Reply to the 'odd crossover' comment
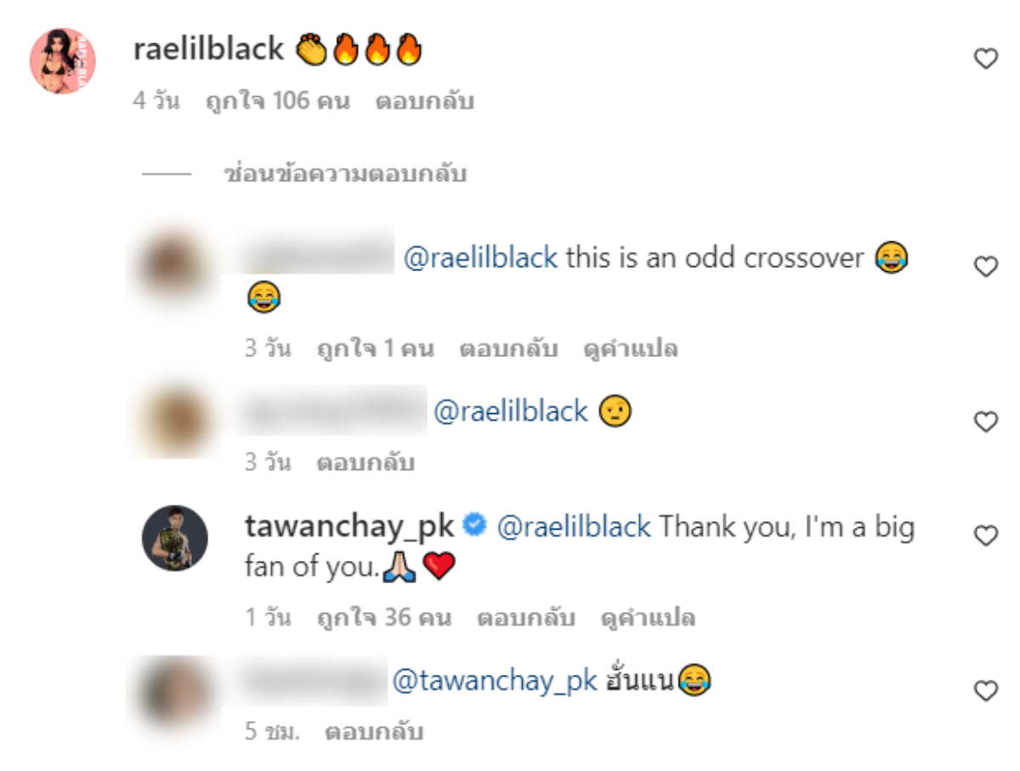The height and width of the screenshot is (771, 1020). 508,349
